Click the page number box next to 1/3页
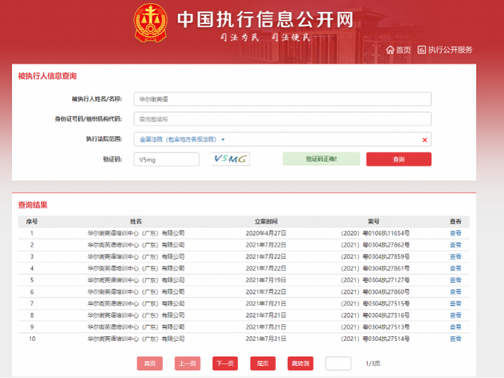 point(338,364)
